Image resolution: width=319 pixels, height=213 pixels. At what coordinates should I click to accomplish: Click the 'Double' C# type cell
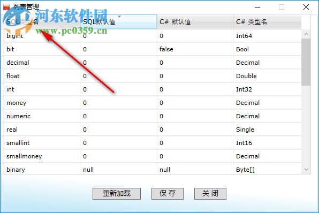pos(267,76)
